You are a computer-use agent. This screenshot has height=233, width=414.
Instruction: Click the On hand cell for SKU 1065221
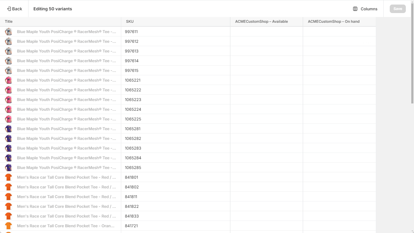click(x=339, y=80)
